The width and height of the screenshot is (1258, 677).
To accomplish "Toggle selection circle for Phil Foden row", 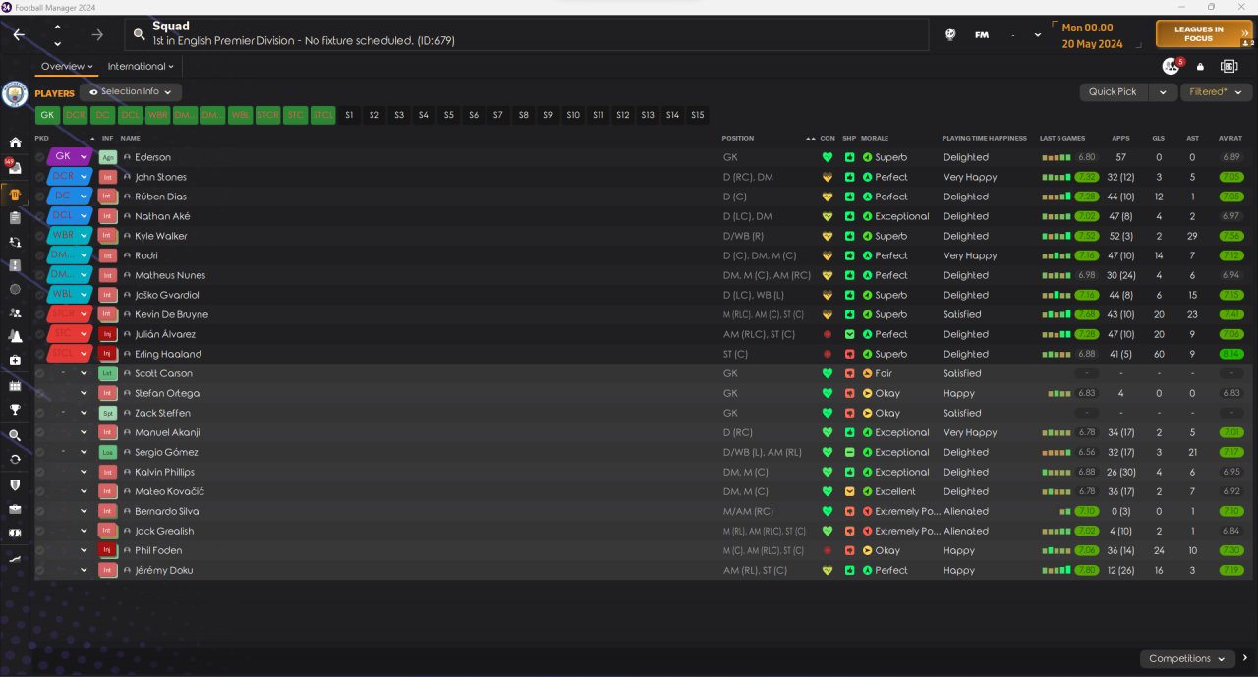I will point(40,550).
